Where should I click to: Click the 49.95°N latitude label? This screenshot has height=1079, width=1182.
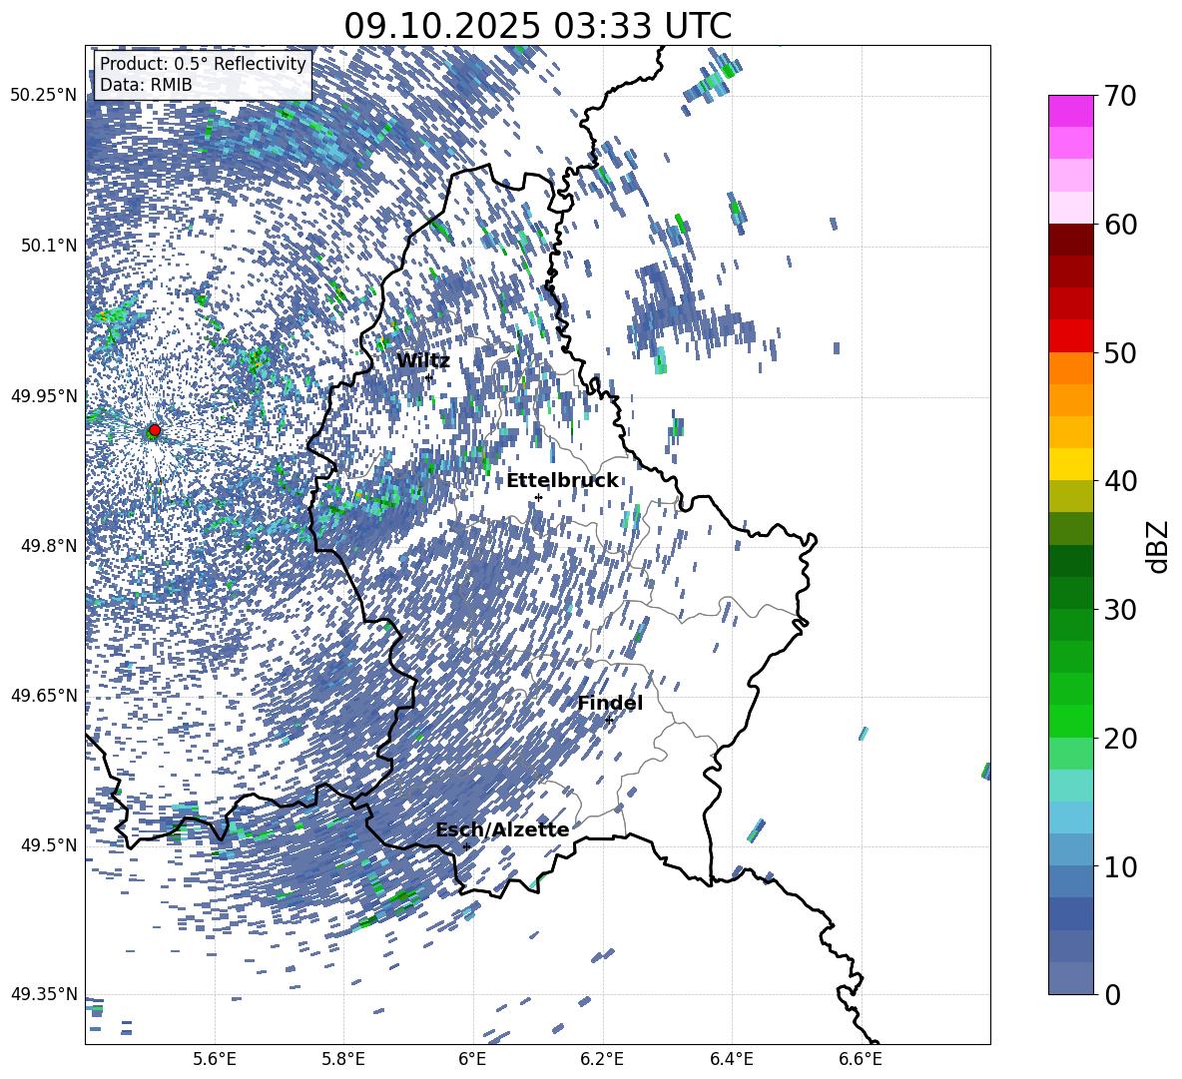44,395
